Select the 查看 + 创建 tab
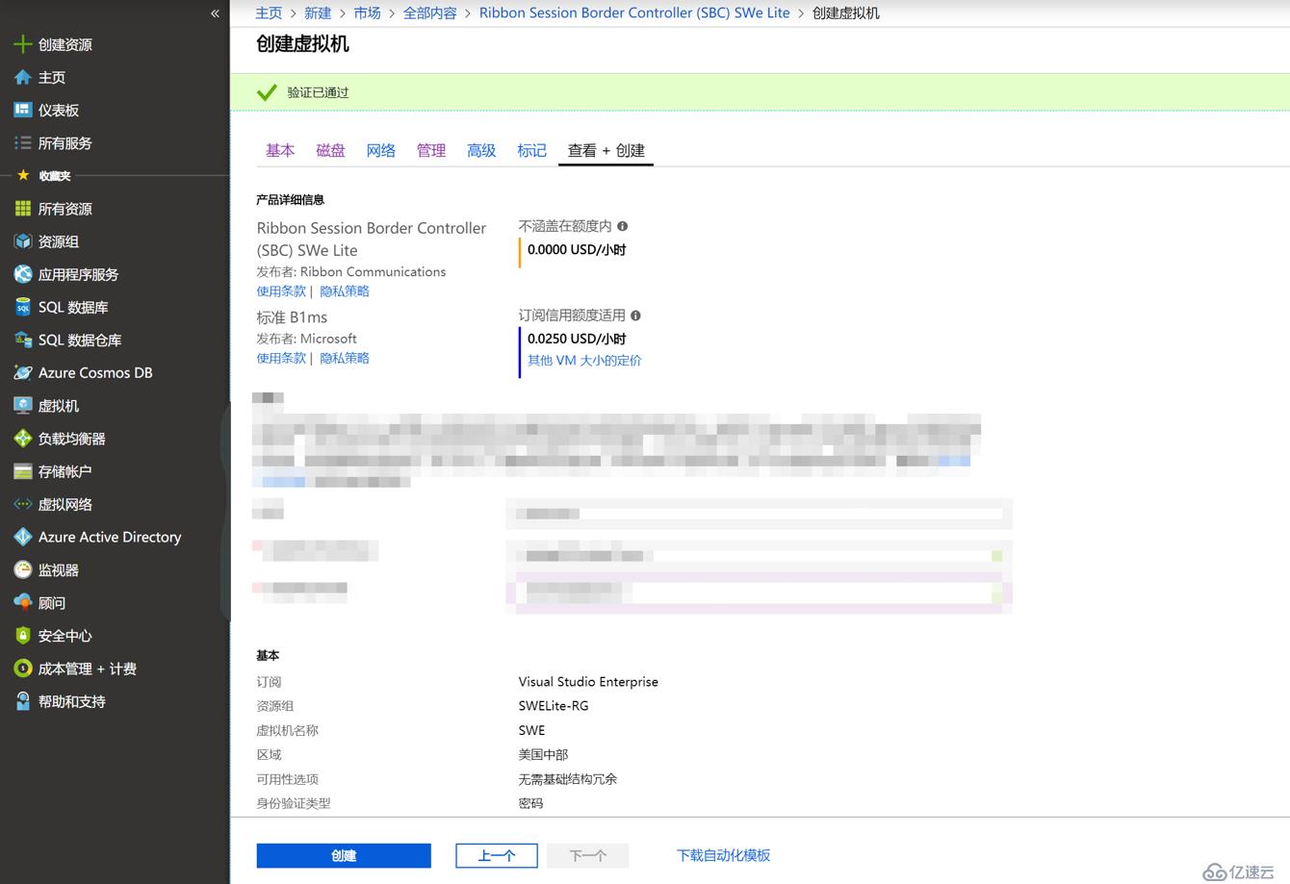 (x=606, y=150)
